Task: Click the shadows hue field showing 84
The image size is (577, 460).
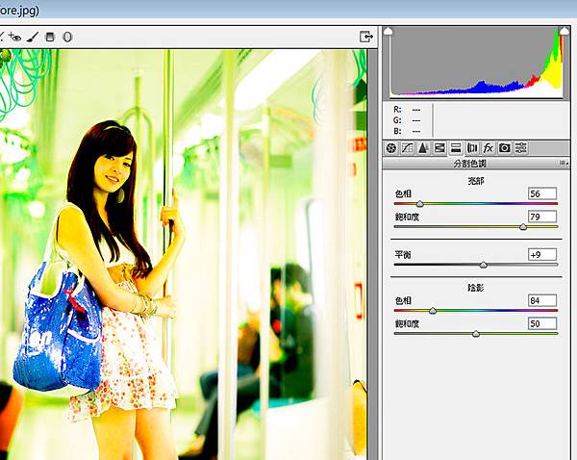Action: pyautogui.click(x=542, y=300)
